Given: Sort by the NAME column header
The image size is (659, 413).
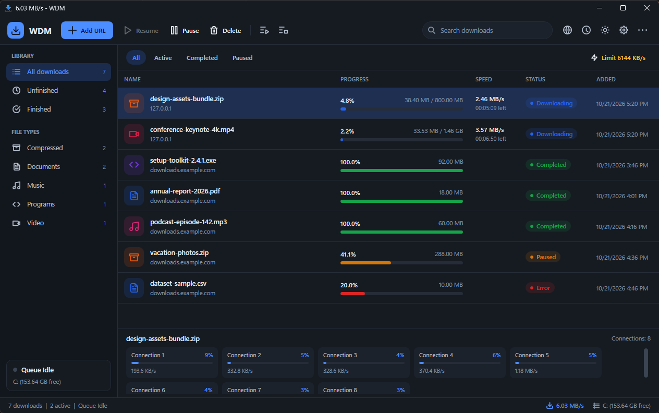Looking at the screenshot, I should click(x=132, y=80).
